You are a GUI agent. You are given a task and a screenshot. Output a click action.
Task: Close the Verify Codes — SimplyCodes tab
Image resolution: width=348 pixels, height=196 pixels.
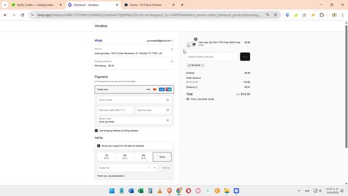(60, 5)
